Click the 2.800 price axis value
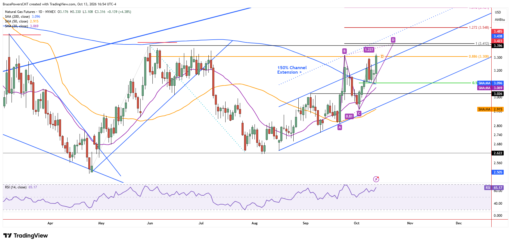Screen dimensions: 511x244 coord(498,126)
